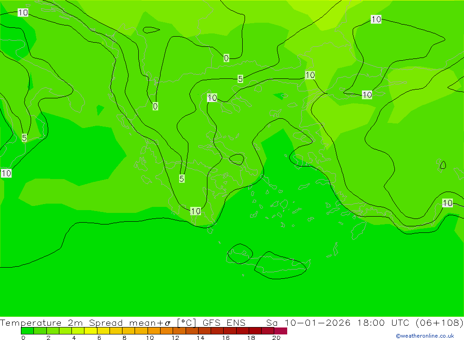Click the forecast offset '(06+108)'

click(x=439, y=322)
